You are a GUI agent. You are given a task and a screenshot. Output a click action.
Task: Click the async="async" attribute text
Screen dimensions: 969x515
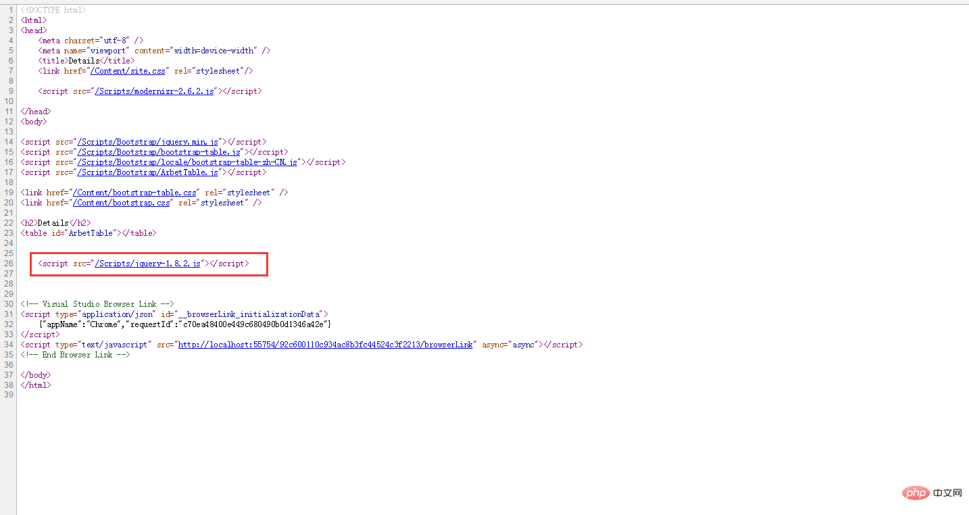510,345
